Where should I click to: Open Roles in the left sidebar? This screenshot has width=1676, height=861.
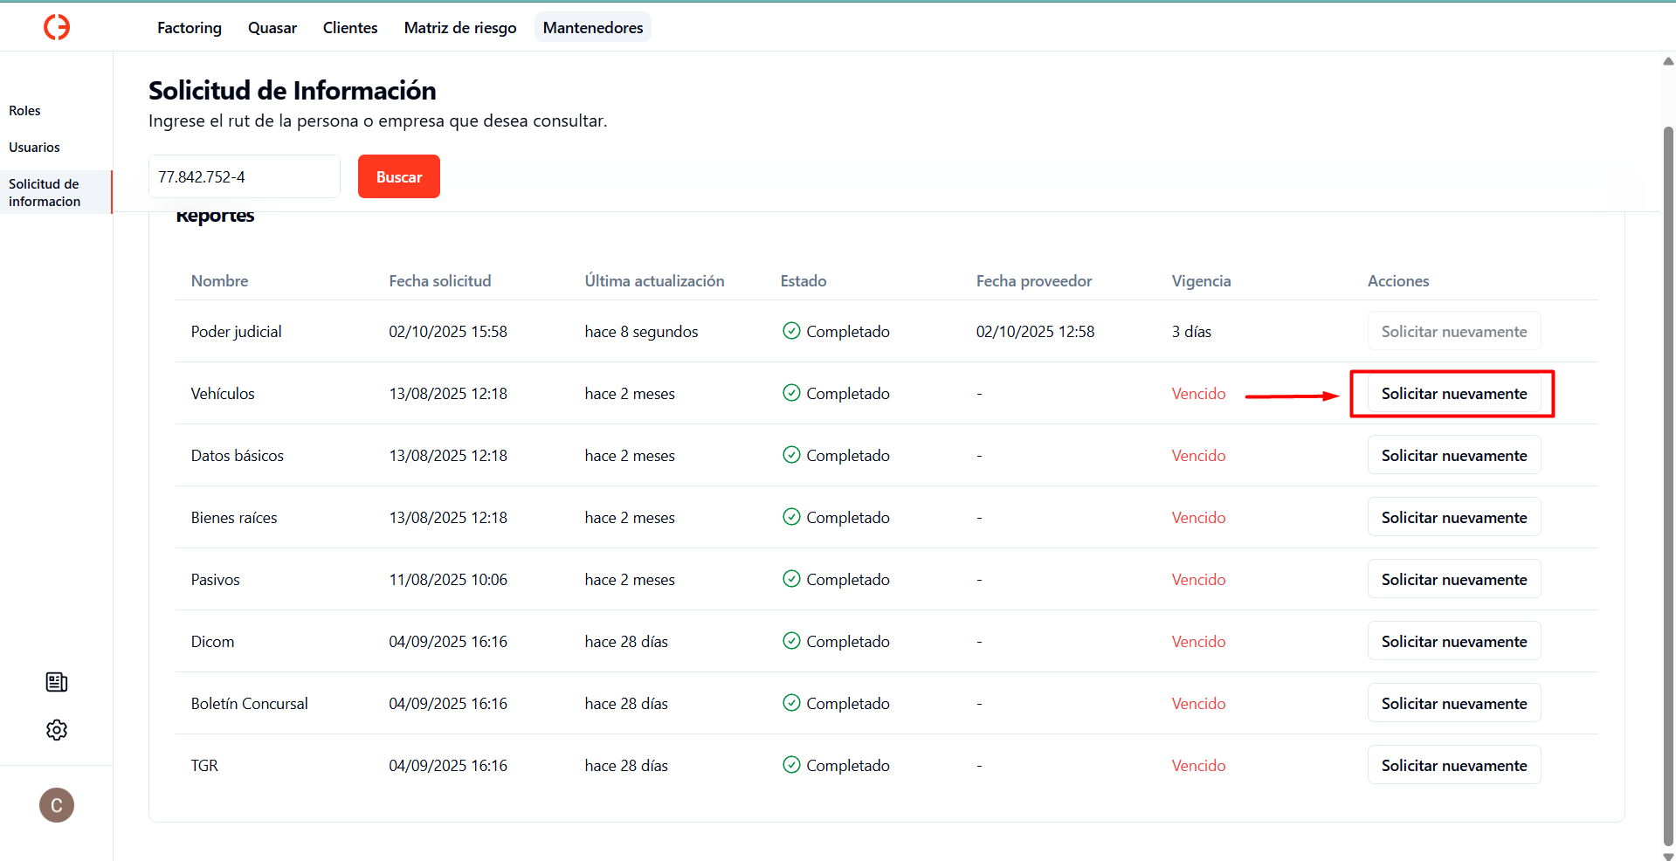tap(25, 111)
